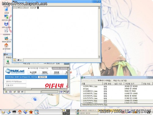Select download row 1102686522_1.jpg
Image resolution: width=153 pixels, height=115 pixels.
117,91
